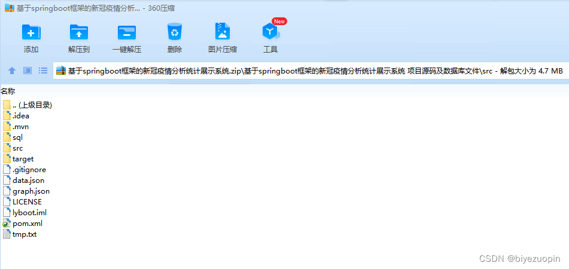Viewport: 569px width, 269px height.
Task: Select the .idea folder
Action: [16, 116]
